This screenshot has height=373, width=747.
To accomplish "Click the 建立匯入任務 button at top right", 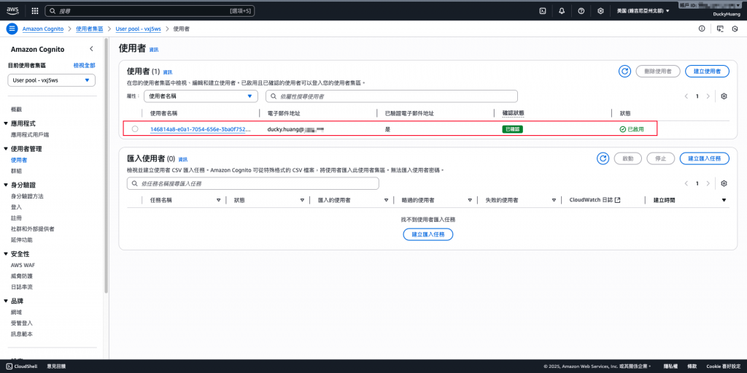I will 705,158.
